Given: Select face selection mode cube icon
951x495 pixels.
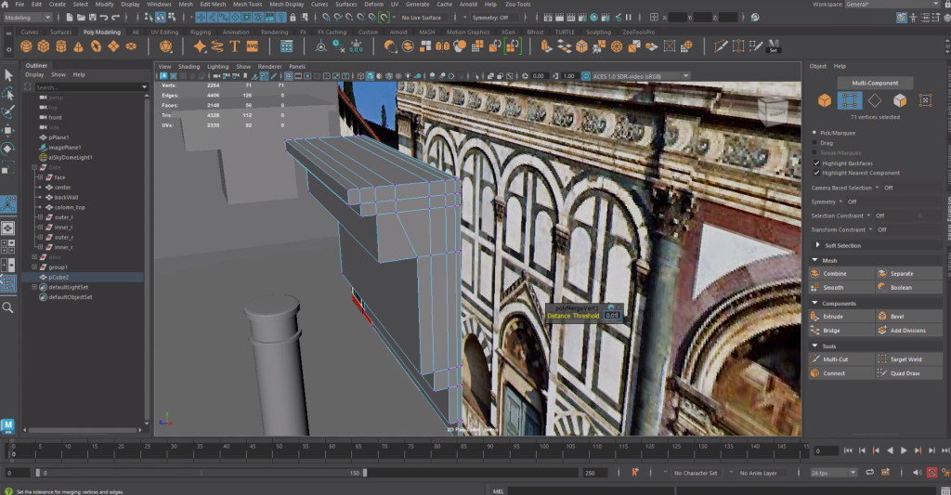Looking at the screenshot, I should click(x=900, y=100).
